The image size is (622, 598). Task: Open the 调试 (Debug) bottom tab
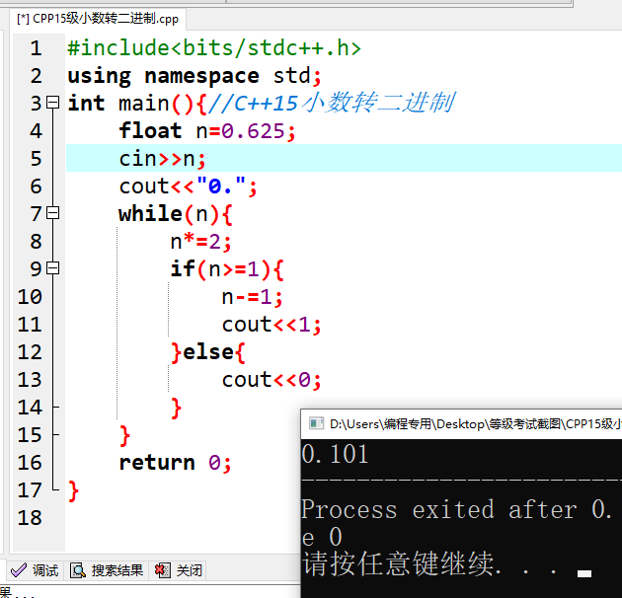pyautogui.click(x=35, y=570)
